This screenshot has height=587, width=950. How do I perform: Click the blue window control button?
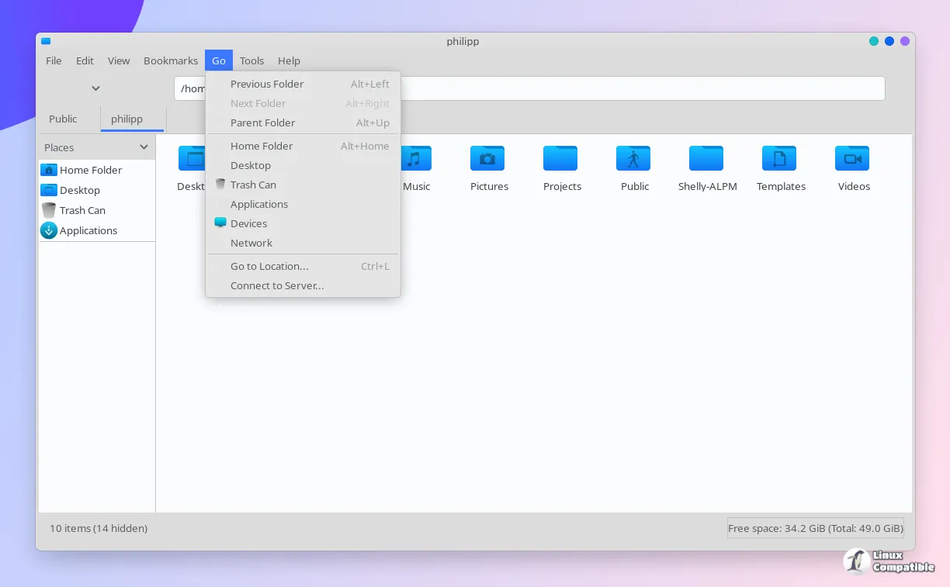pyautogui.click(x=889, y=41)
